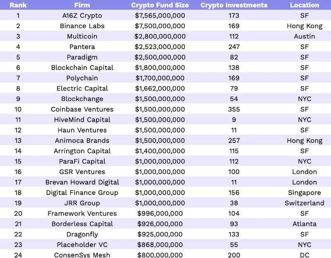Click the Singapore location cell
The image size is (331, 258).
[x=305, y=193]
